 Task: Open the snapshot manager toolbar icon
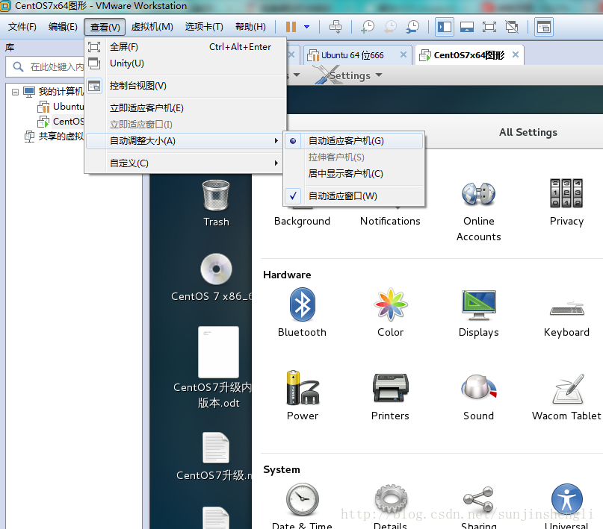click(412, 27)
